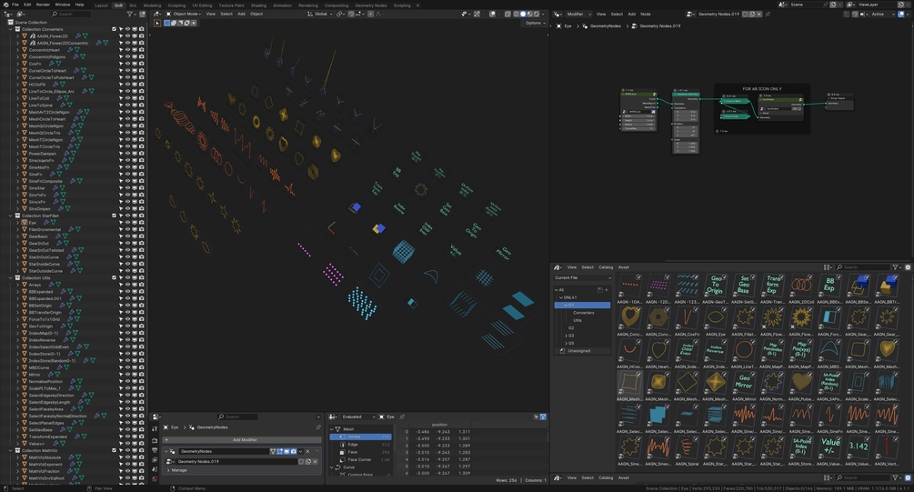Toggle spreadsheet selected-only filter icon
Viewport: 914px width, 492px height.
[x=537, y=417]
